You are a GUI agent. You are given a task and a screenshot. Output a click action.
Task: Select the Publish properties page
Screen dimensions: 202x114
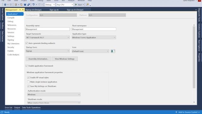(x=10, y=51)
